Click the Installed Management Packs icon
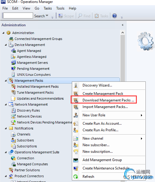The image size is (155, 182). [13, 87]
